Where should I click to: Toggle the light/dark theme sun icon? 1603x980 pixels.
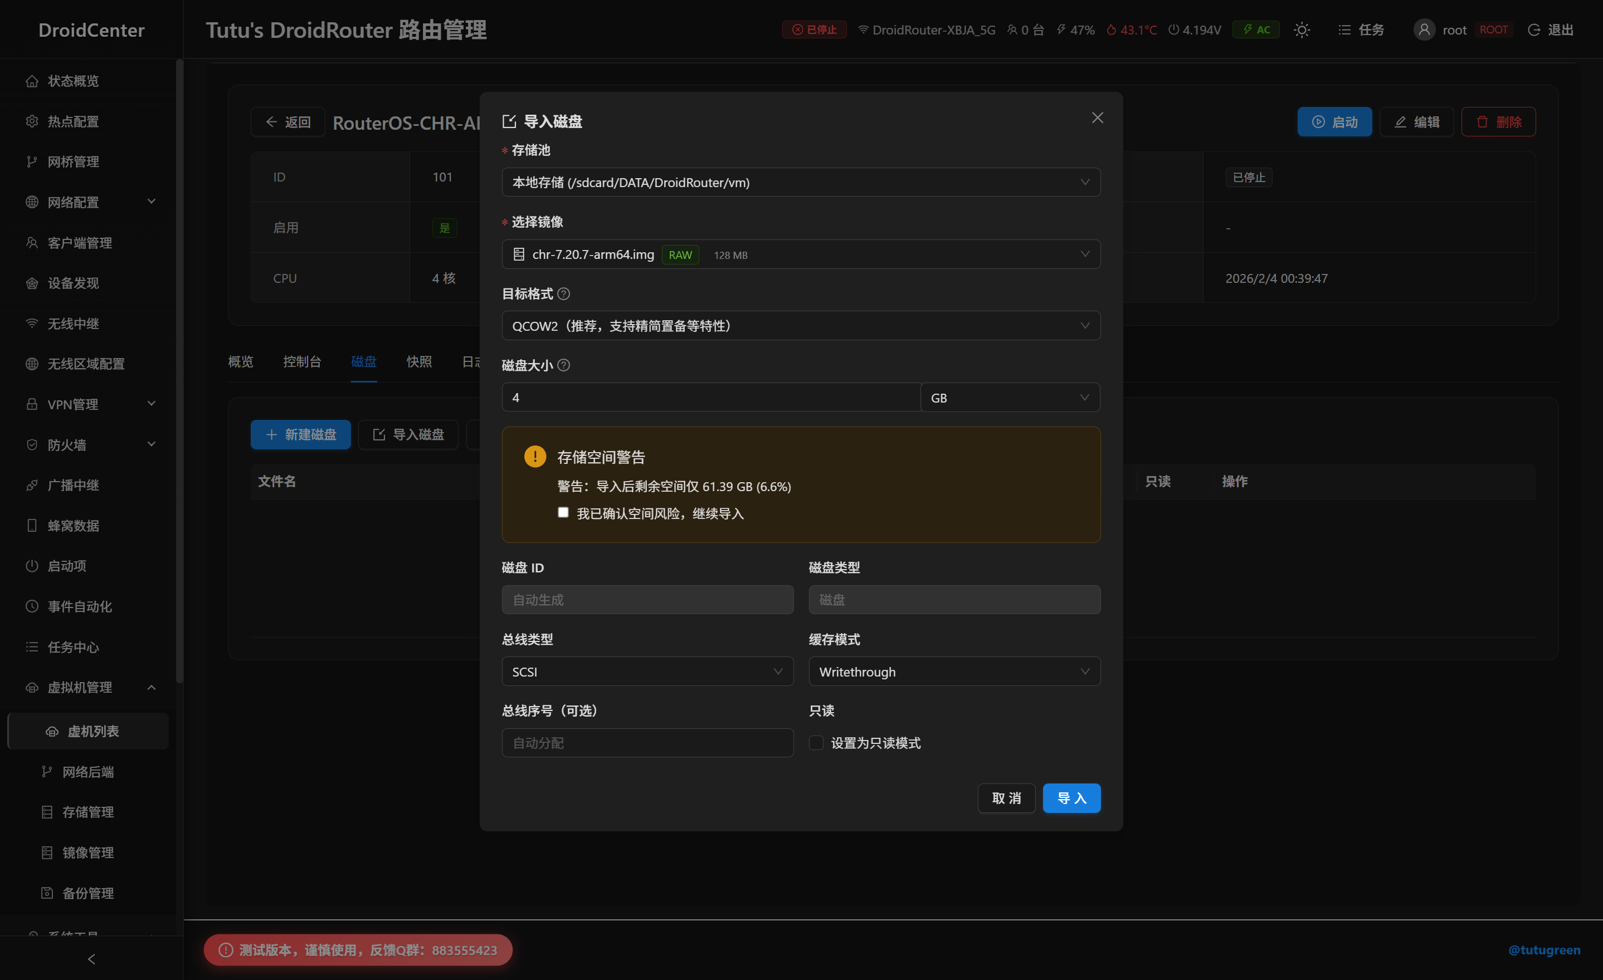coord(1301,30)
